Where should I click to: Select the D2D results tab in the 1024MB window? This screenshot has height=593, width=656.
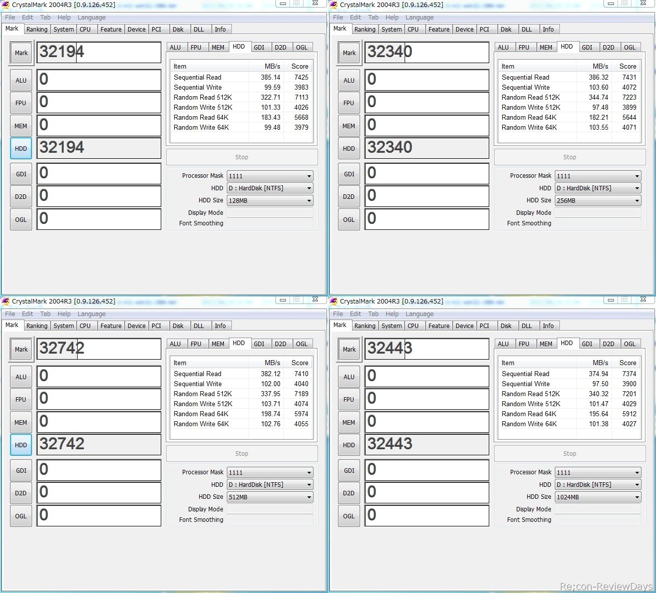pyautogui.click(x=608, y=344)
